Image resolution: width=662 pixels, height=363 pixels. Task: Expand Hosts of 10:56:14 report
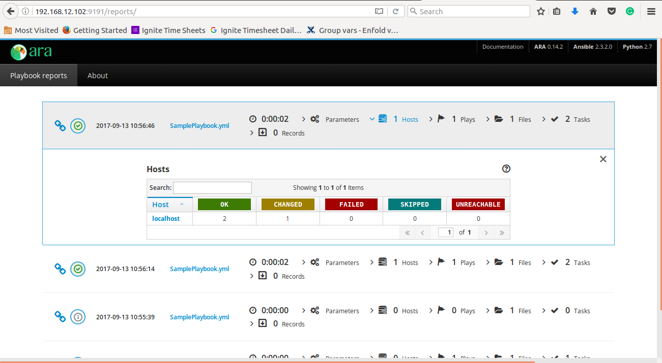point(394,262)
